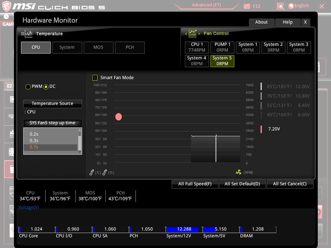
Task: Click the 55°C 8.40V level entry
Action: click(x=285, y=105)
